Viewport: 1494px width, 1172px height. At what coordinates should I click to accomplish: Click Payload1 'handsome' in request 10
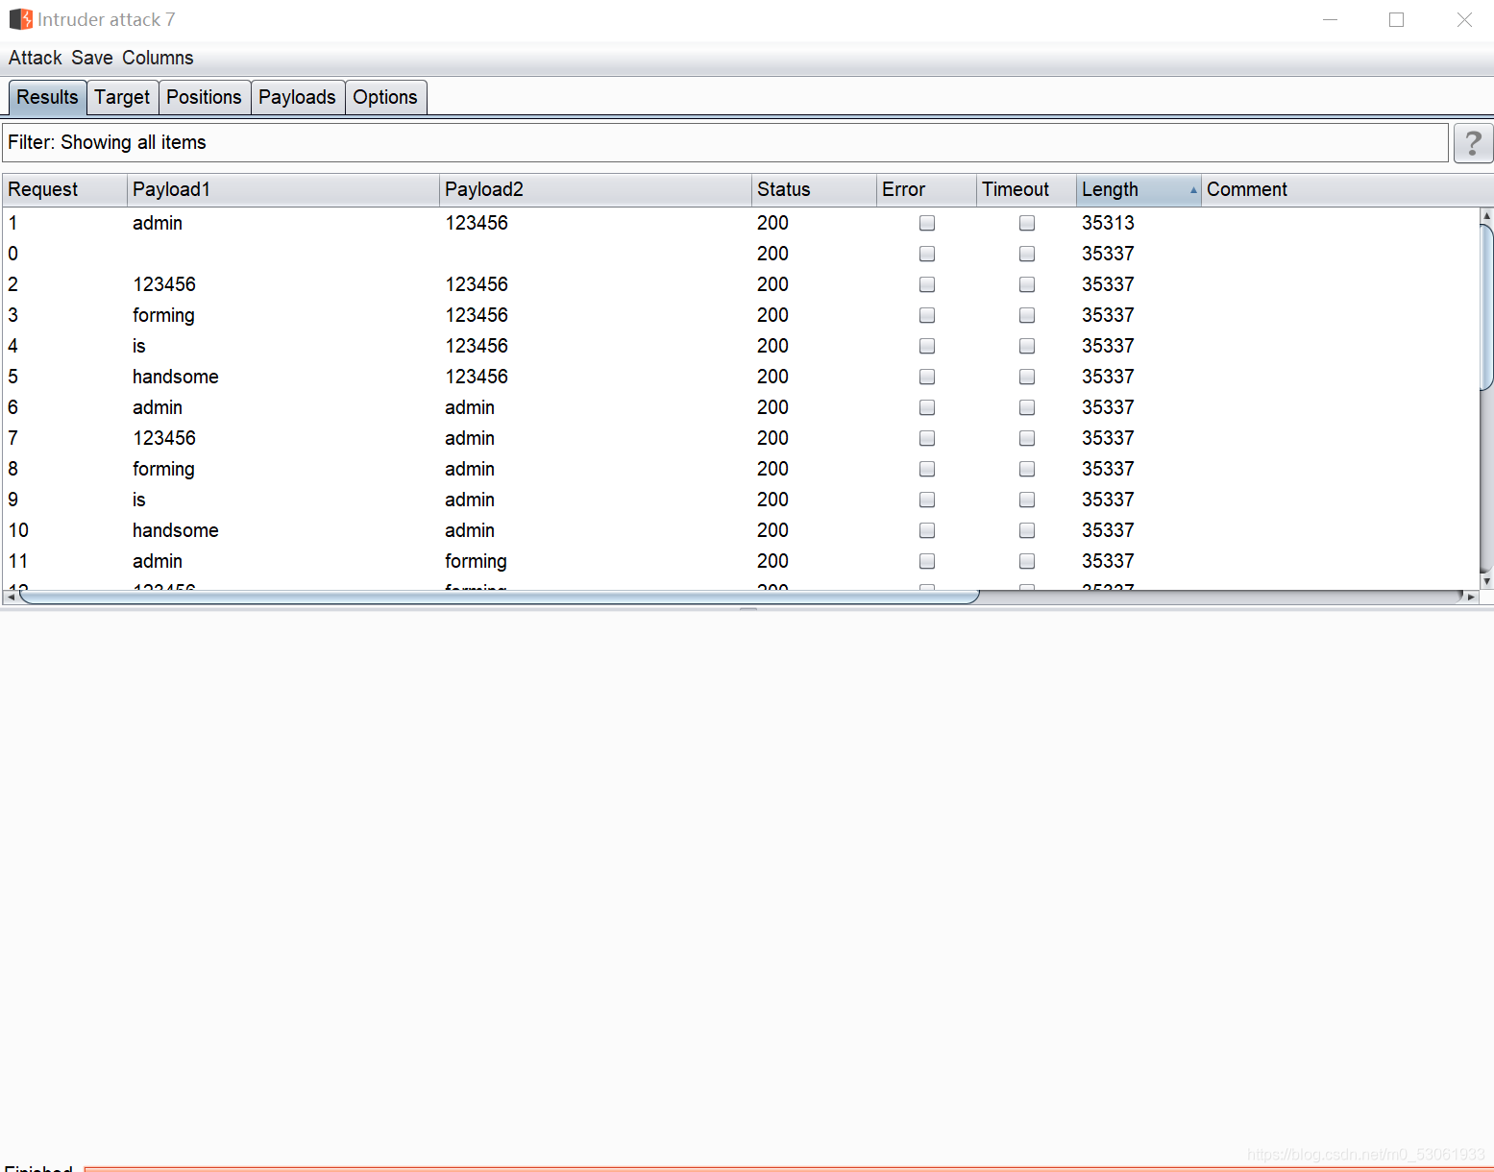[176, 530]
